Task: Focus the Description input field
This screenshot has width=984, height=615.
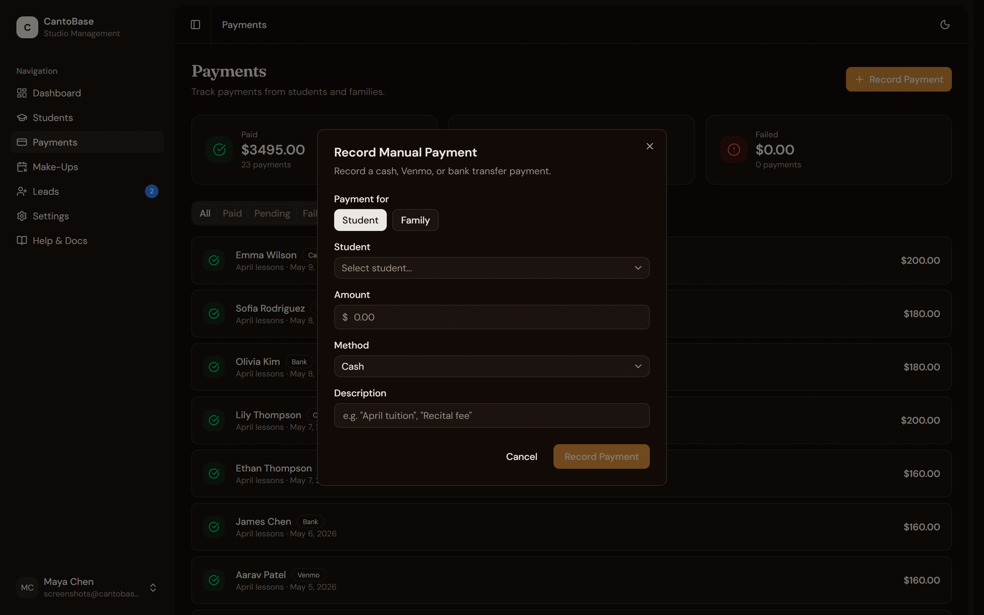Action: pos(492,415)
